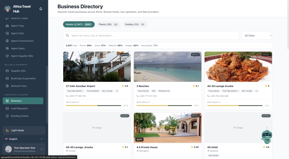Click the Africa Travel Hub logo
This screenshot has width=289, height=159.
(8, 9)
